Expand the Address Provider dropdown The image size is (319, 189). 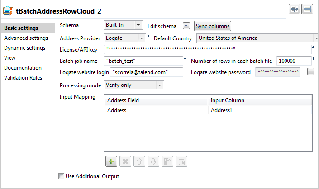coord(124,38)
